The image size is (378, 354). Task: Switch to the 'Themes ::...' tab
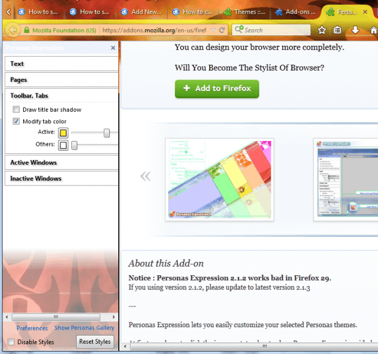click(x=244, y=12)
